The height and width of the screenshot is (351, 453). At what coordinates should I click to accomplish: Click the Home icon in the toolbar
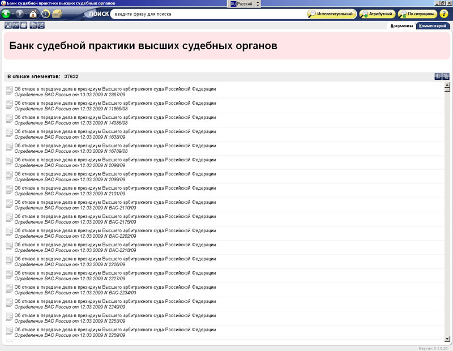[x=33, y=14]
